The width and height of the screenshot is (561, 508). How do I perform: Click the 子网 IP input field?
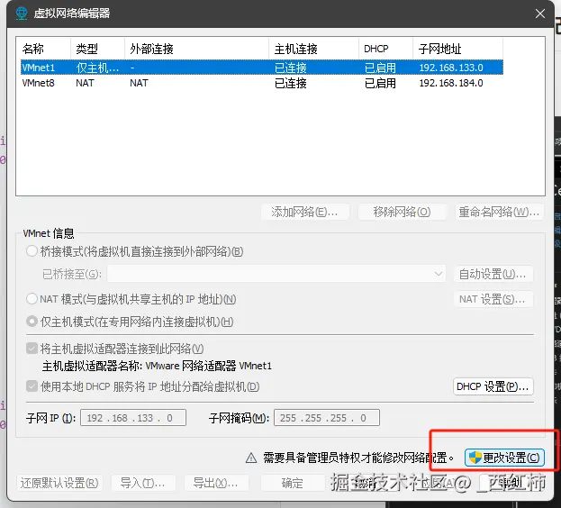point(133,418)
